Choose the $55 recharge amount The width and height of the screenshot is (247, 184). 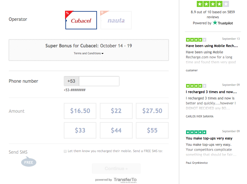click(x=152, y=130)
